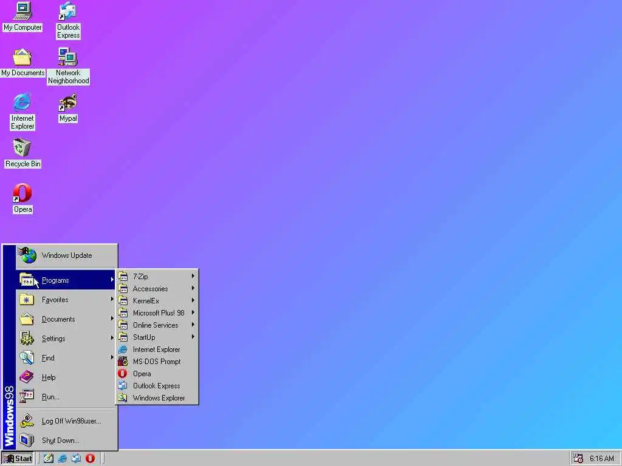
Task: Expand the Documents submenu arrow
Action: point(112,319)
